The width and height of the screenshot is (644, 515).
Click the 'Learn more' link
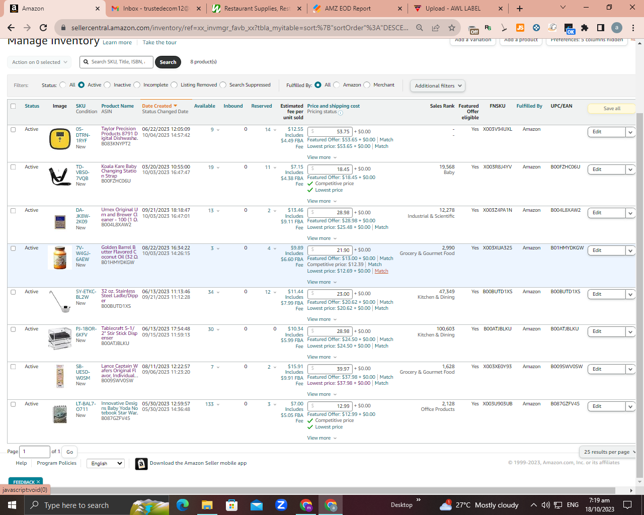pos(117,43)
